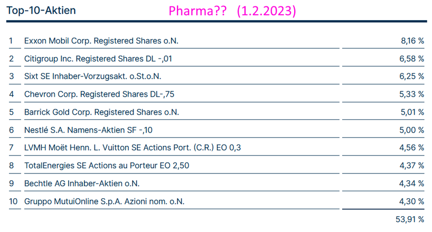
Task: Click the Barrick Gold Corp. entry
Action: [101, 112]
